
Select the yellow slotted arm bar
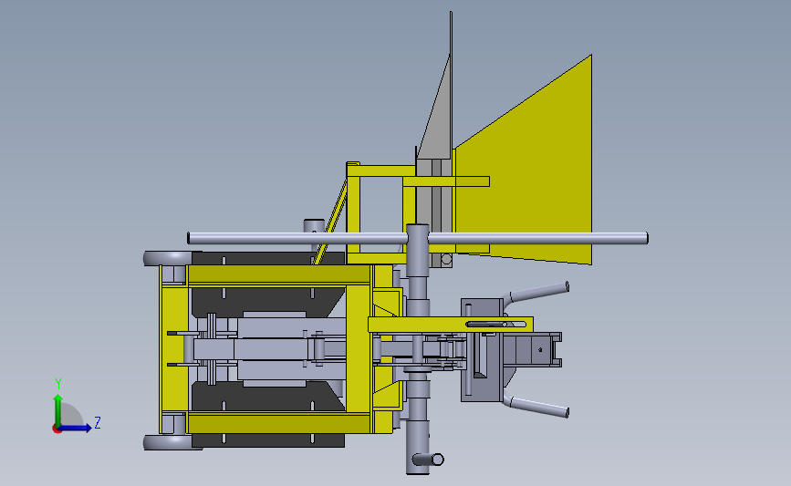point(451,325)
